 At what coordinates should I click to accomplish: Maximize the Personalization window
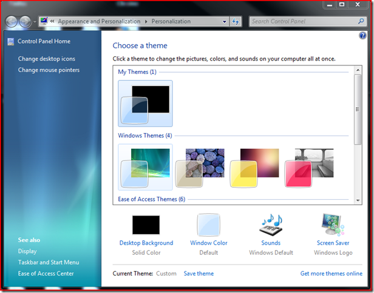[x=342, y=5]
